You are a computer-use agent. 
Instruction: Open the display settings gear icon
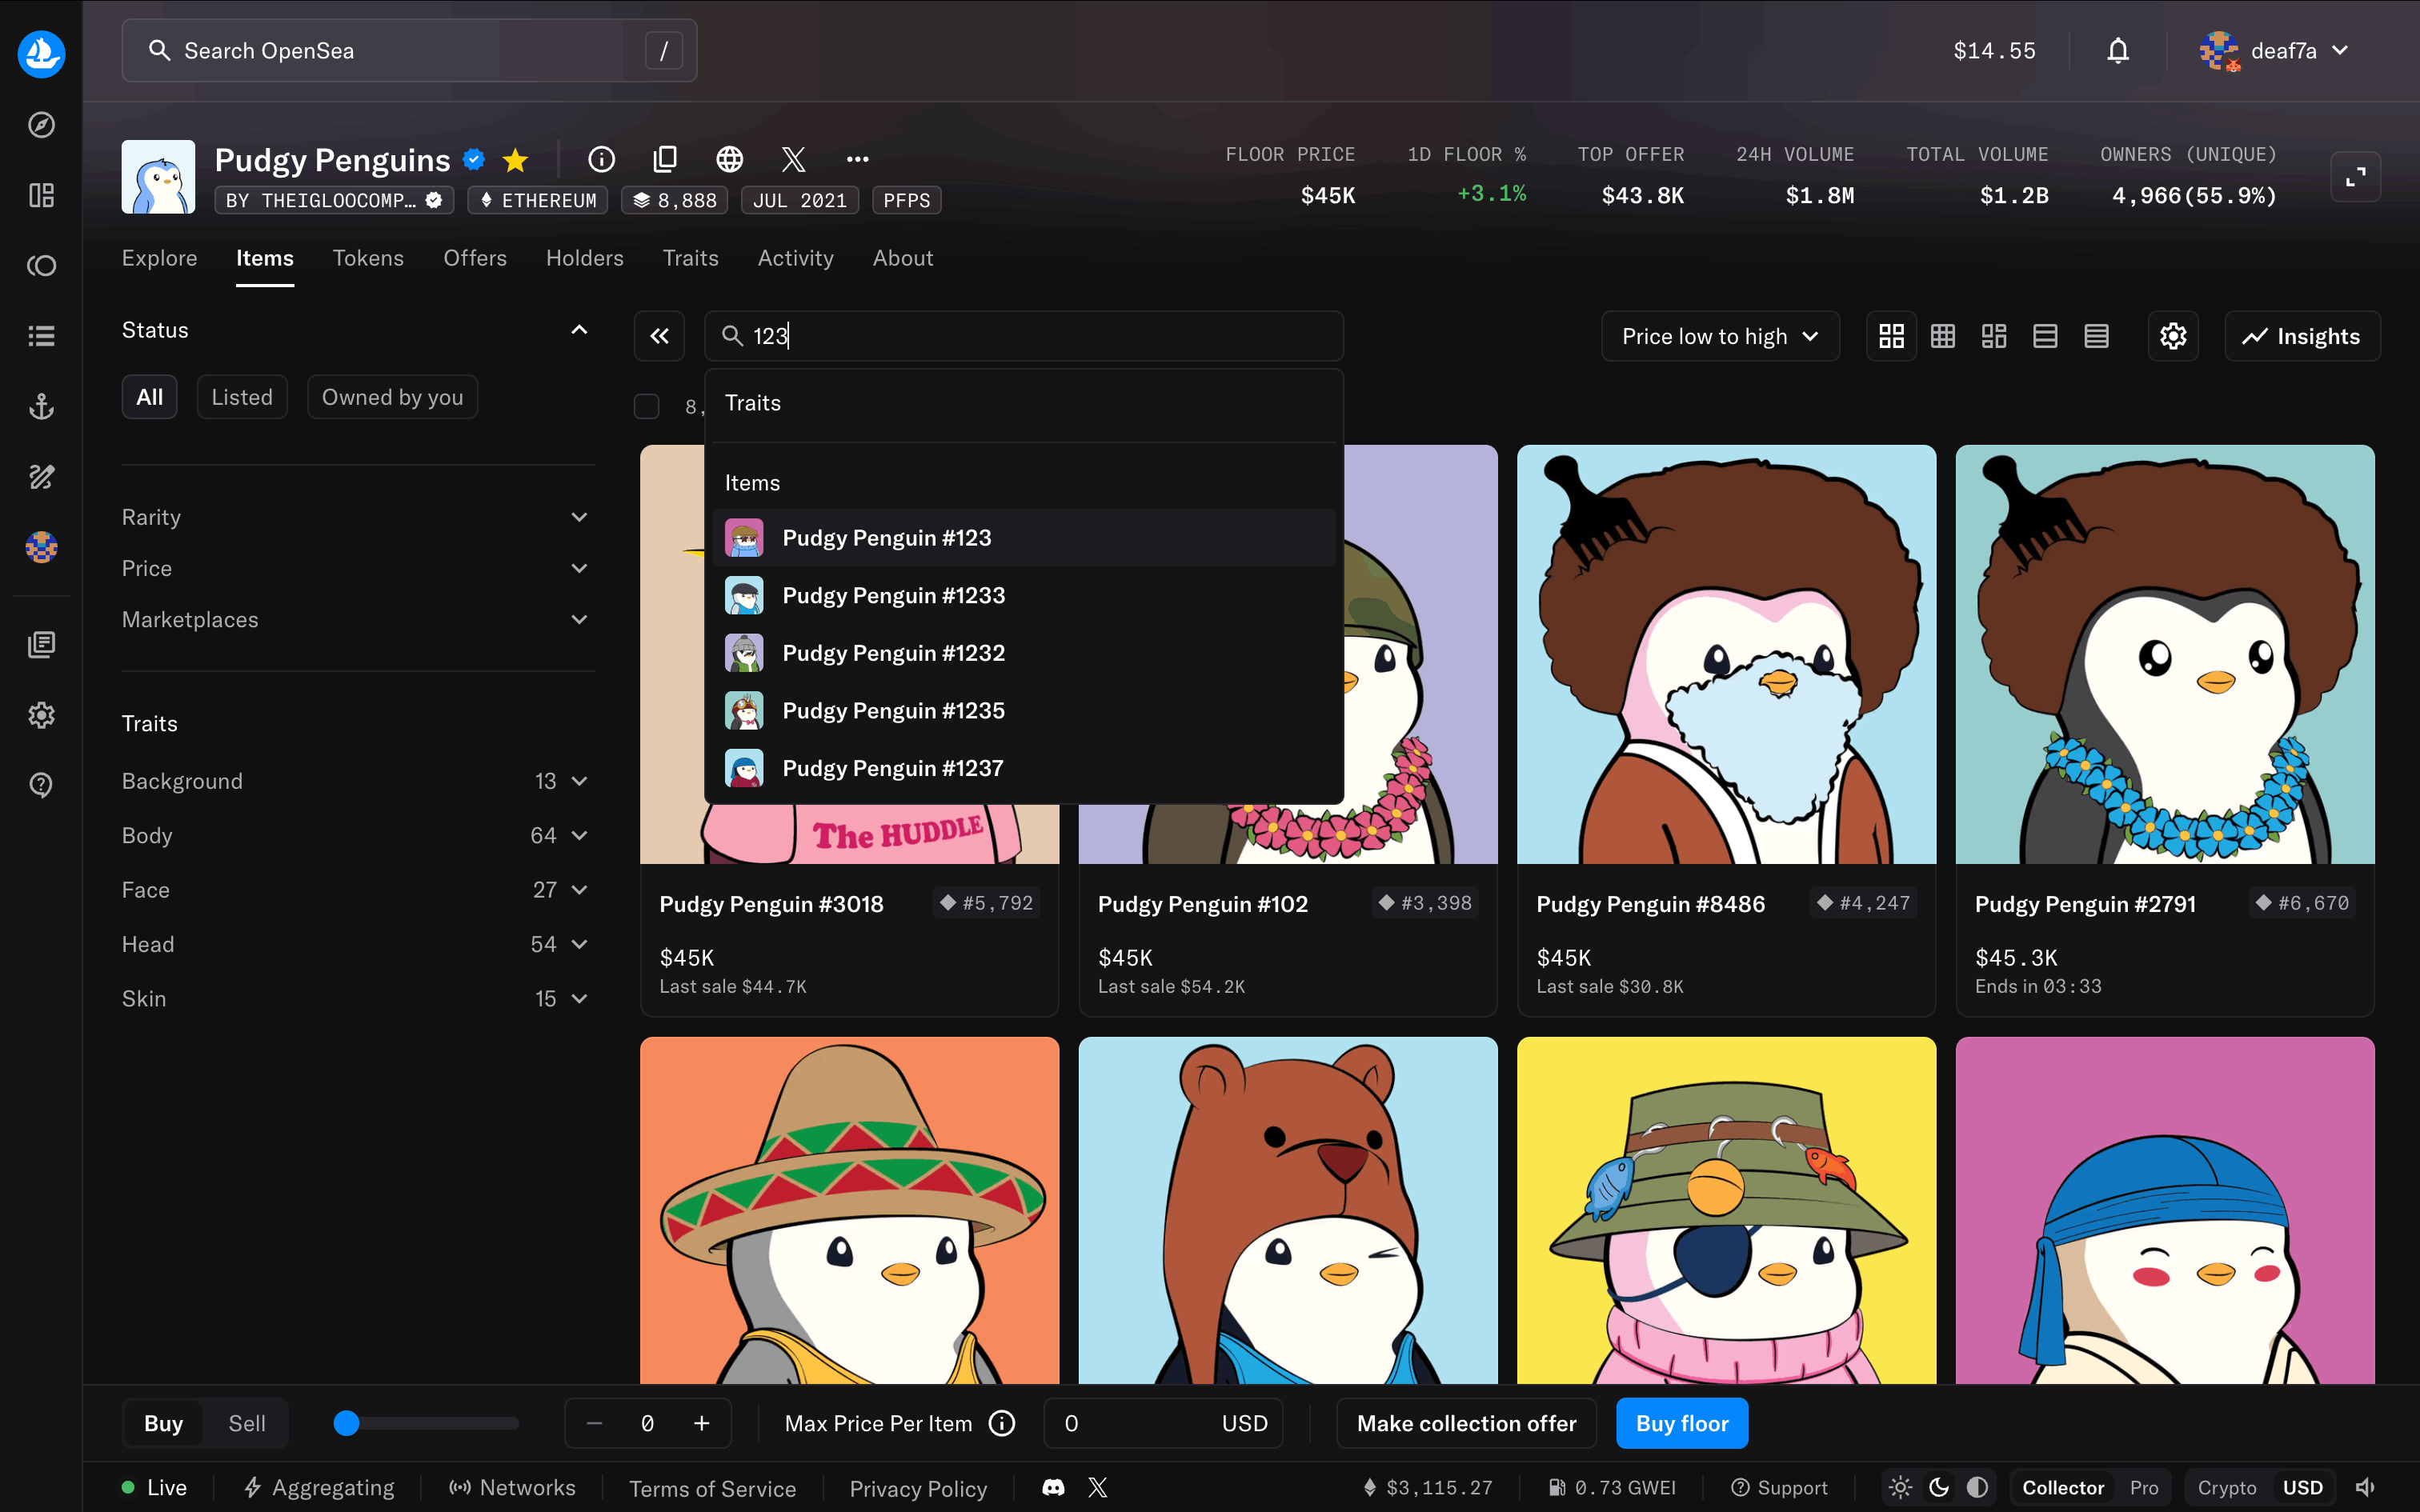click(x=2172, y=336)
